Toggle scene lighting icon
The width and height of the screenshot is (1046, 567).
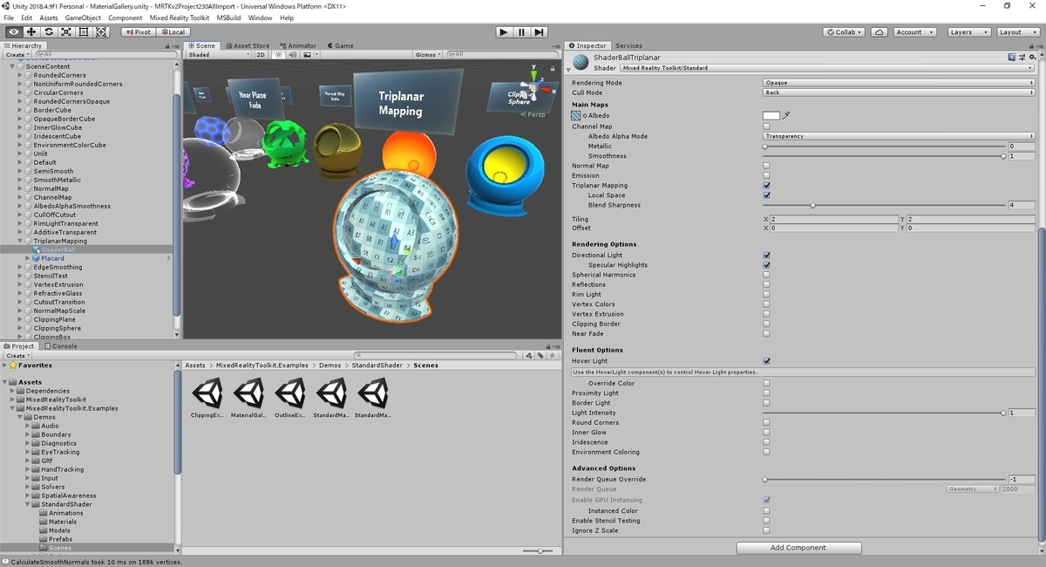pos(279,54)
